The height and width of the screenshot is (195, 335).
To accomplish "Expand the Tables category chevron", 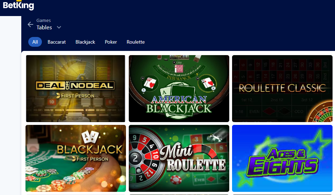I will pos(59,27).
